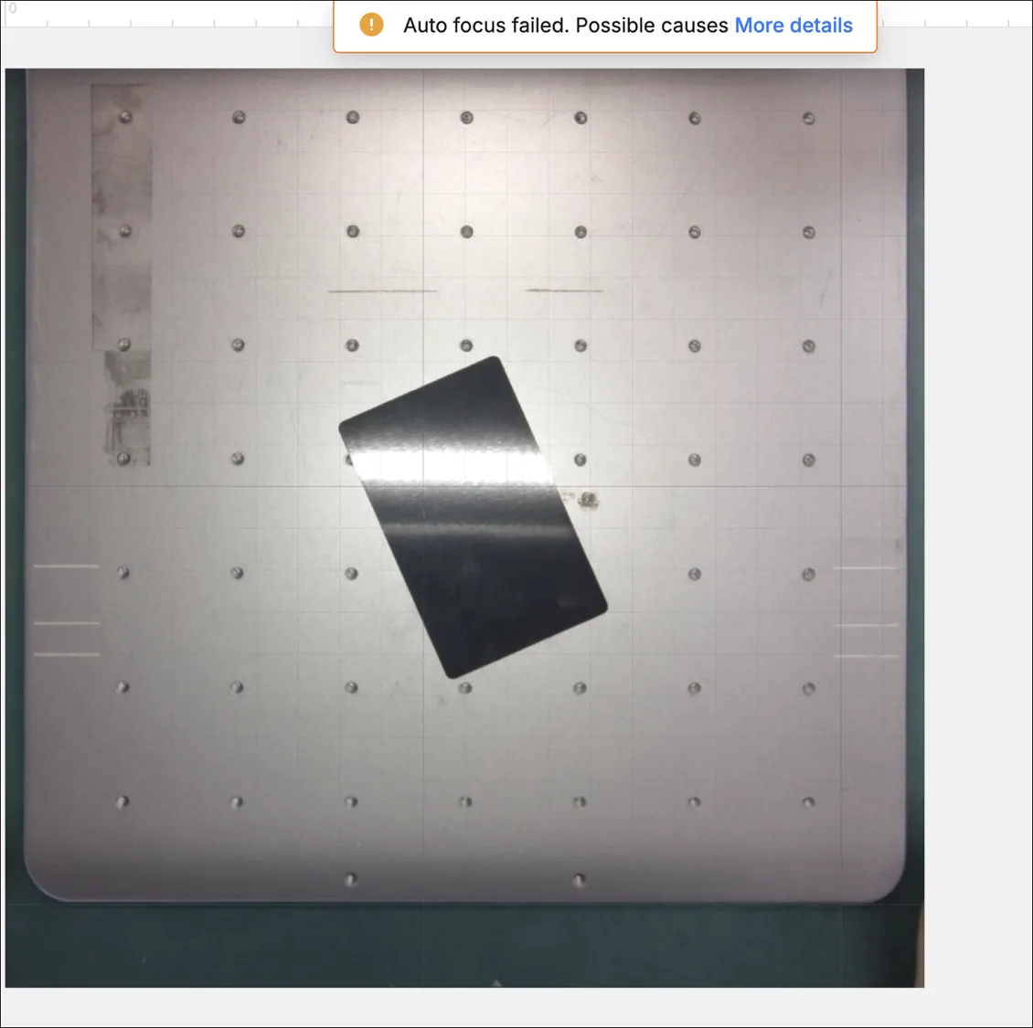The width and height of the screenshot is (1033, 1028).
Task: Click the grid crosshair at the plate's center
Action: [x=423, y=487]
